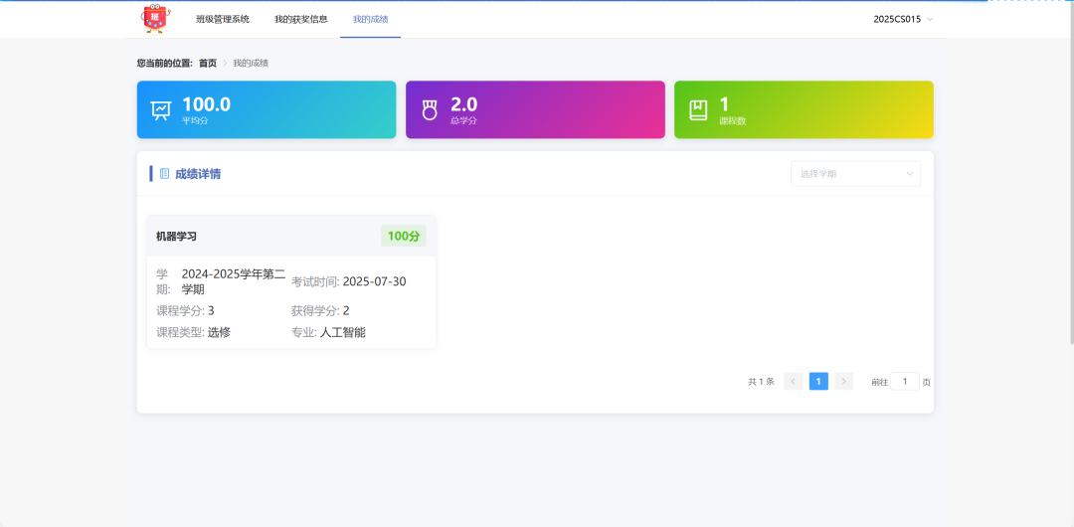Open the 2025CS015 user dropdown

coord(903,19)
